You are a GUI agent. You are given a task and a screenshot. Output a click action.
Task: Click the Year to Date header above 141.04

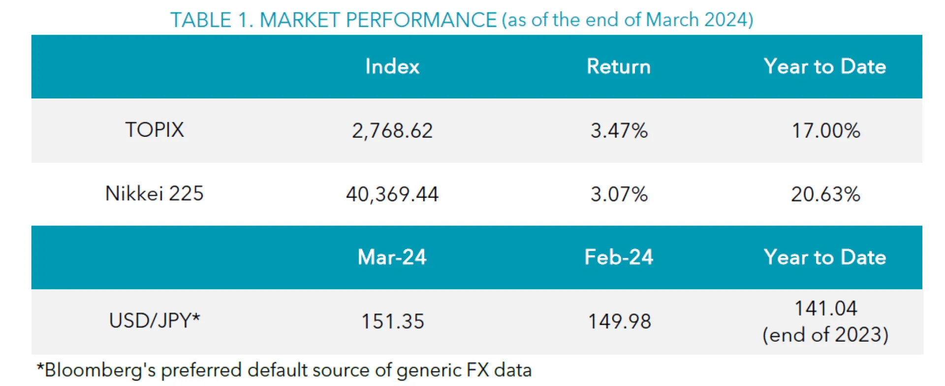click(825, 257)
